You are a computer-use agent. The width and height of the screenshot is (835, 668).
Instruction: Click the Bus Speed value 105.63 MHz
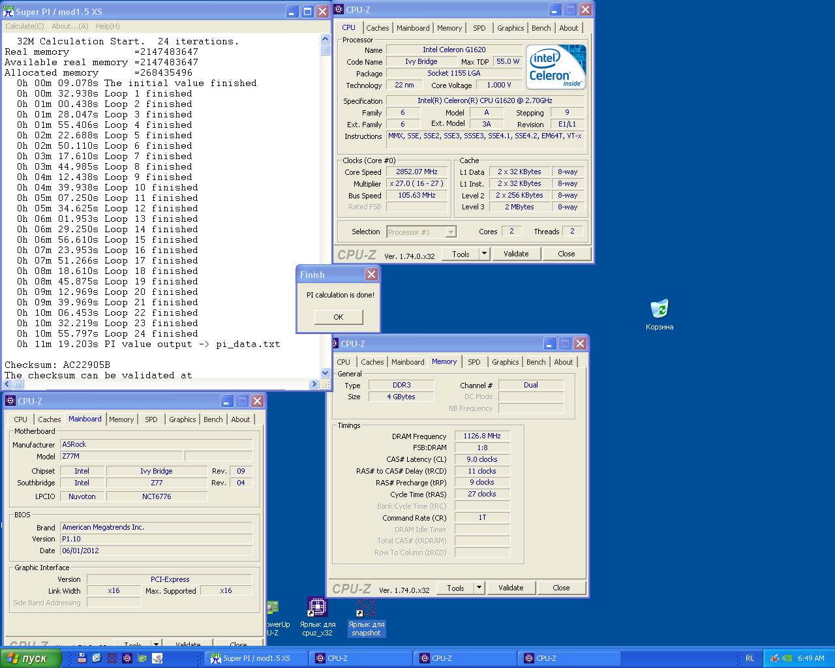(417, 195)
